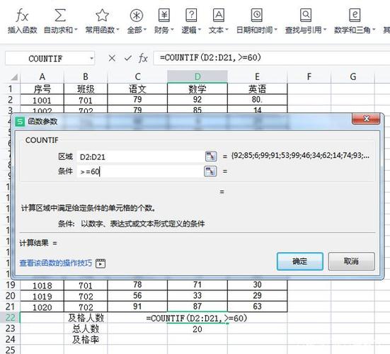
Task: Open Logical functions (逻辑) icon
Action: tap(191, 16)
